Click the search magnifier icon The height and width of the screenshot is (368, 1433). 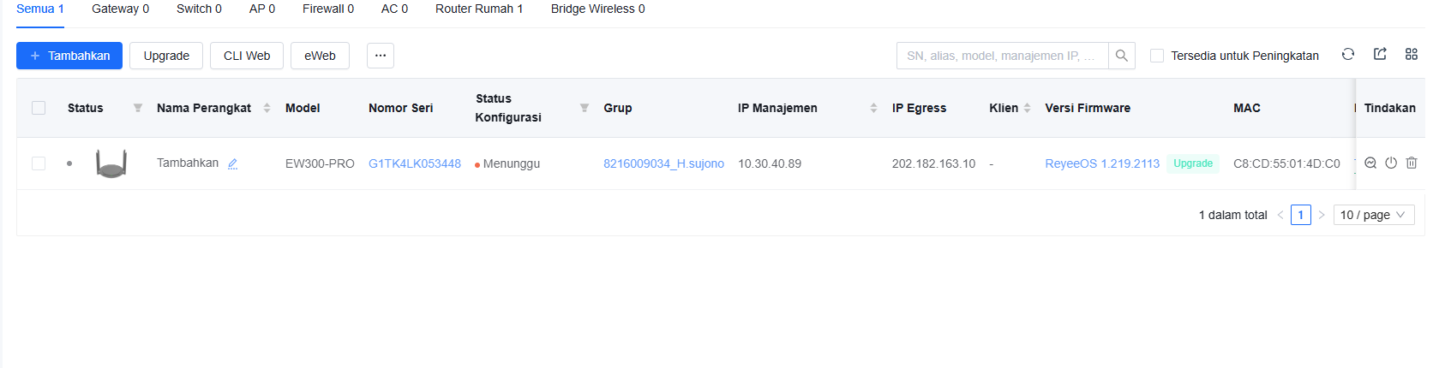[1121, 56]
